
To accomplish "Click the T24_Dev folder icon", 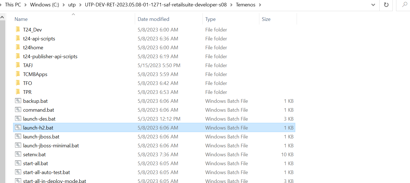I will (18, 30).
